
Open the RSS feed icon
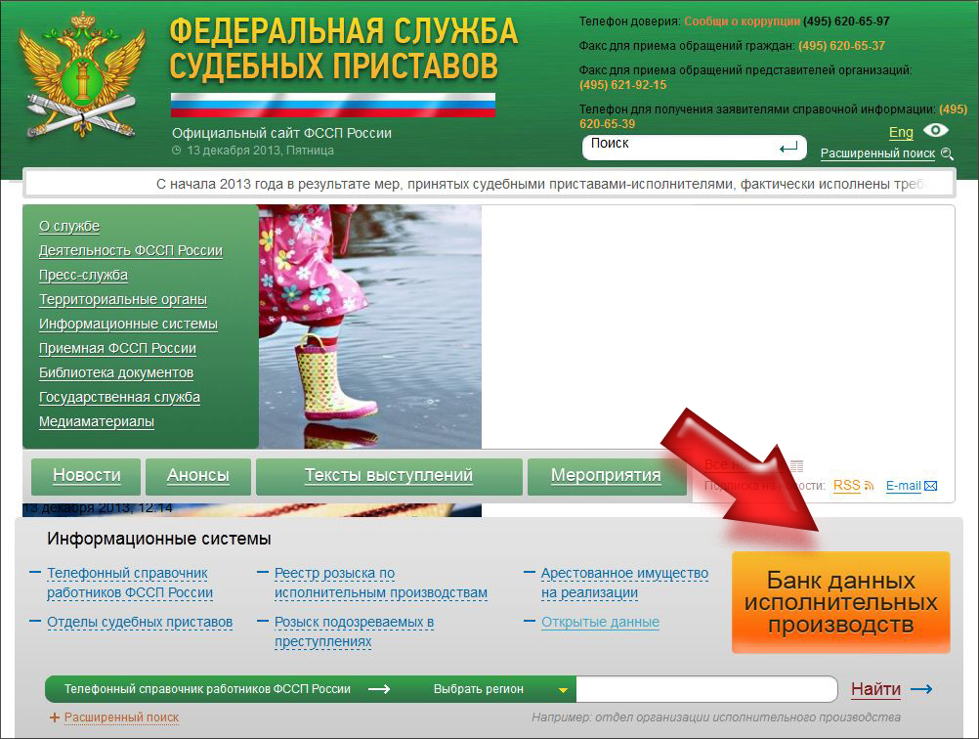pyautogui.click(x=869, y=486)
